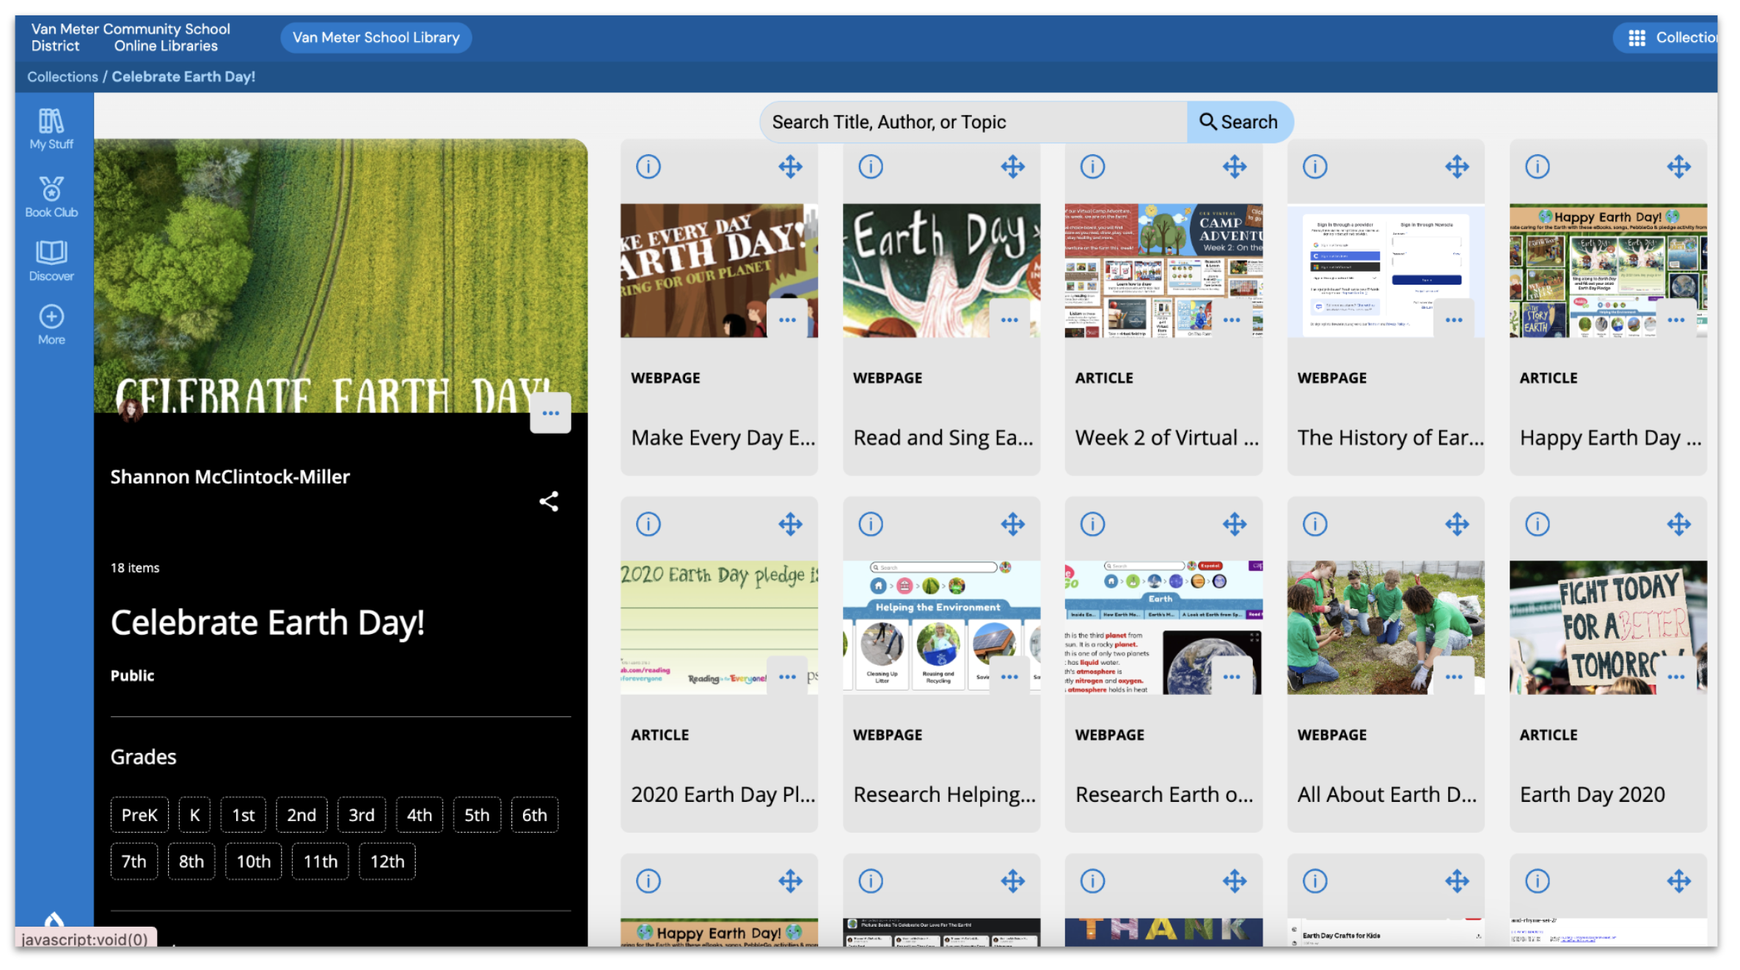Click move handle on History of Earth card
The height and width of the screenshot is (970, 1740).
tap(1458, 167)
